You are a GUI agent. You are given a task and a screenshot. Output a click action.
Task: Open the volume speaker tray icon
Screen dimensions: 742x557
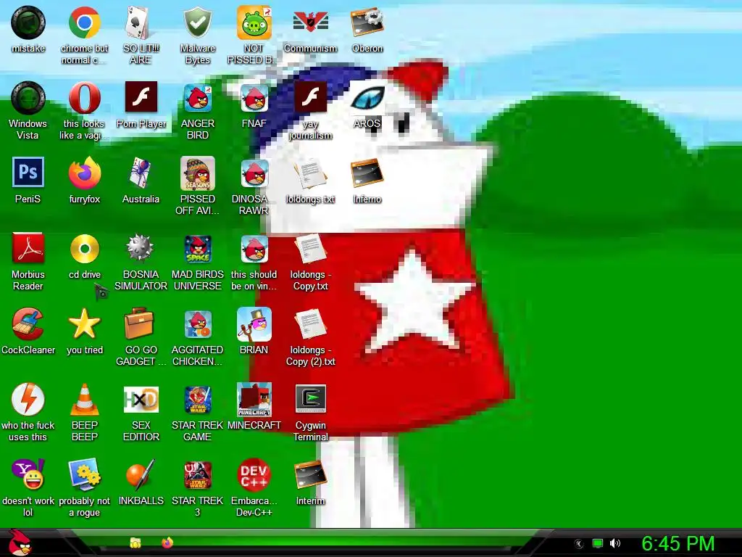[614, 543]
